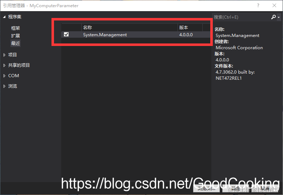This screenshot has width=283, height=195.
Task: Collapse the 程序集 tree section
Action: pyautogui.click(x=4, y=17)
